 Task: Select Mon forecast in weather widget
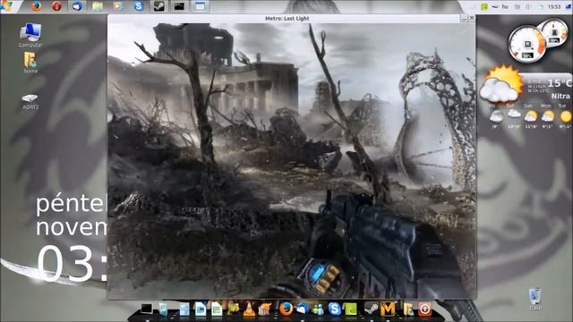(x=547, y=116)
